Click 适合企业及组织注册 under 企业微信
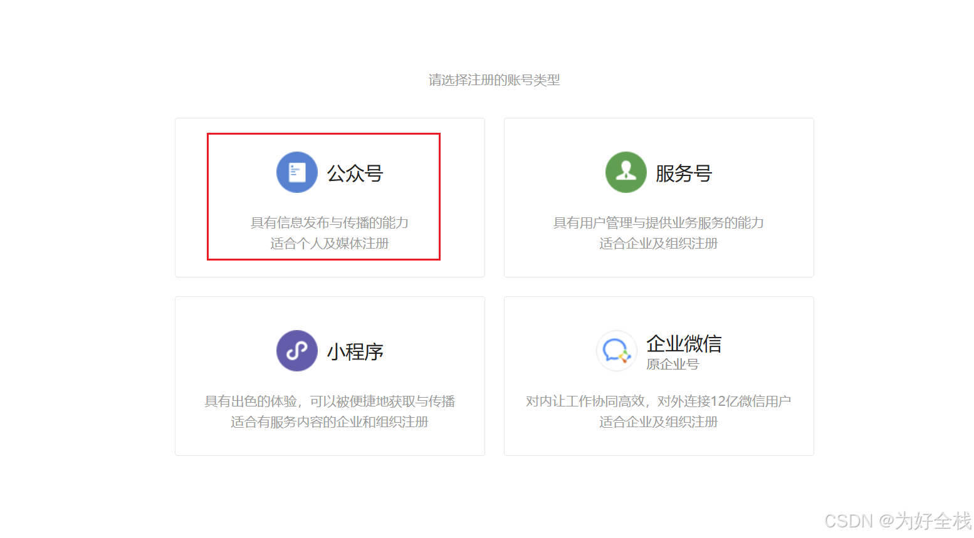Screen dimensions: 974x538 [659, 422]
